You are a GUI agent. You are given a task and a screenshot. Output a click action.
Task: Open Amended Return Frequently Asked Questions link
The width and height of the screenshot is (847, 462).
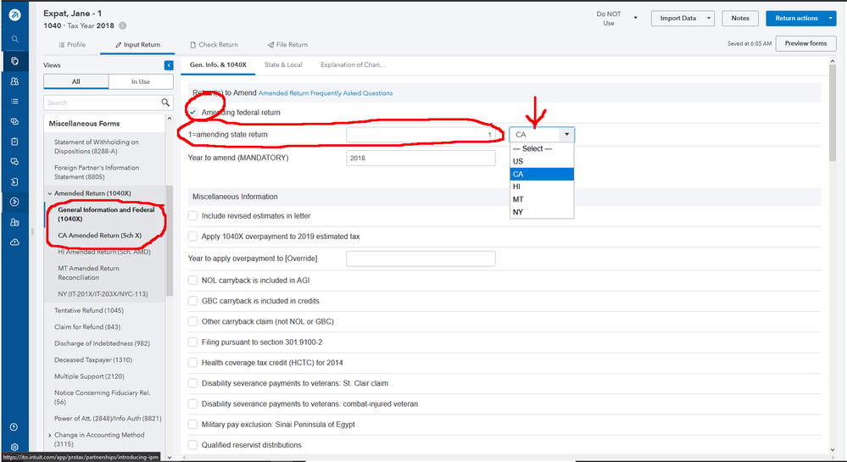(x=326, y=93)
